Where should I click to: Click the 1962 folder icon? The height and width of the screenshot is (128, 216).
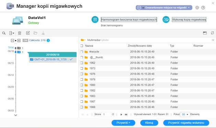click(86, 63)
